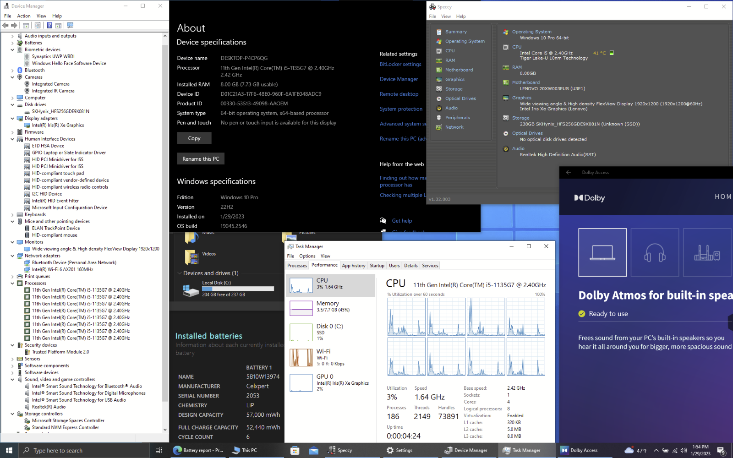The height and width of the screenshot is (458, 733).
Task: Click the Task View taskbar icon
Action: (159, 450)
